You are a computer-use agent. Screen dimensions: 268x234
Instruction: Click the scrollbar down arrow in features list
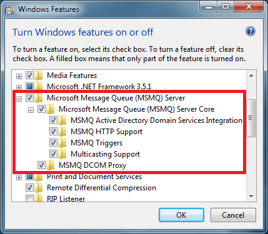[x=251, y=197]
